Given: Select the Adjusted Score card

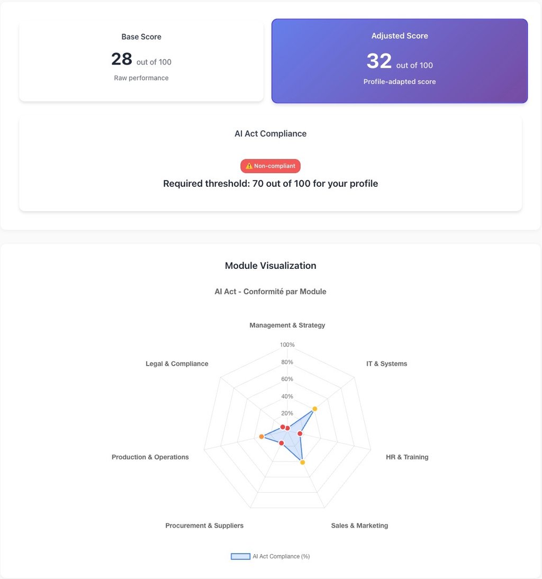Looking at the screenshot, I should (x=400, y=61).
